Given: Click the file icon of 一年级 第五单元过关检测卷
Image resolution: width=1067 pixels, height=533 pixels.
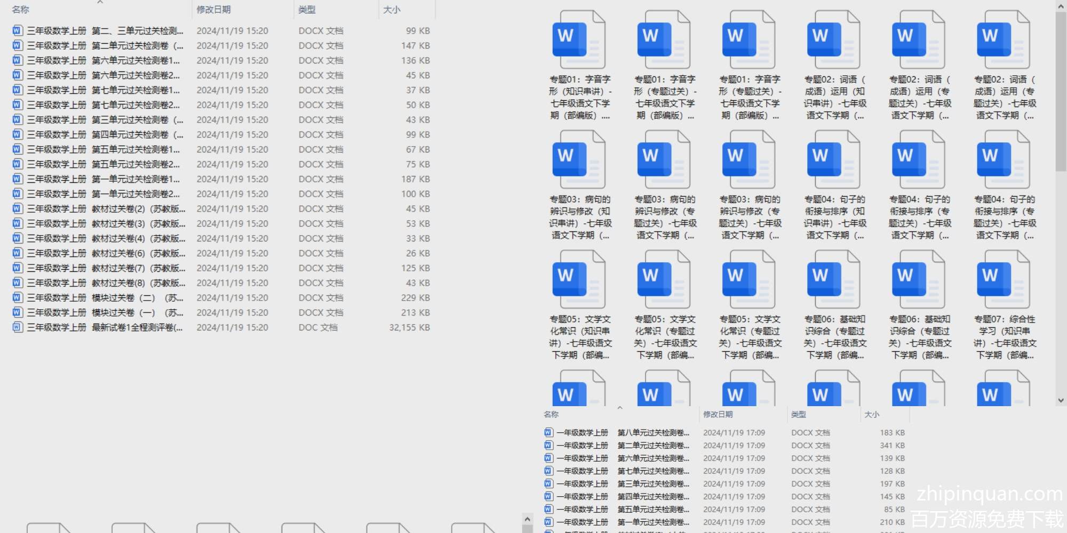Looking at the screenshot, I should pos(548,509).
